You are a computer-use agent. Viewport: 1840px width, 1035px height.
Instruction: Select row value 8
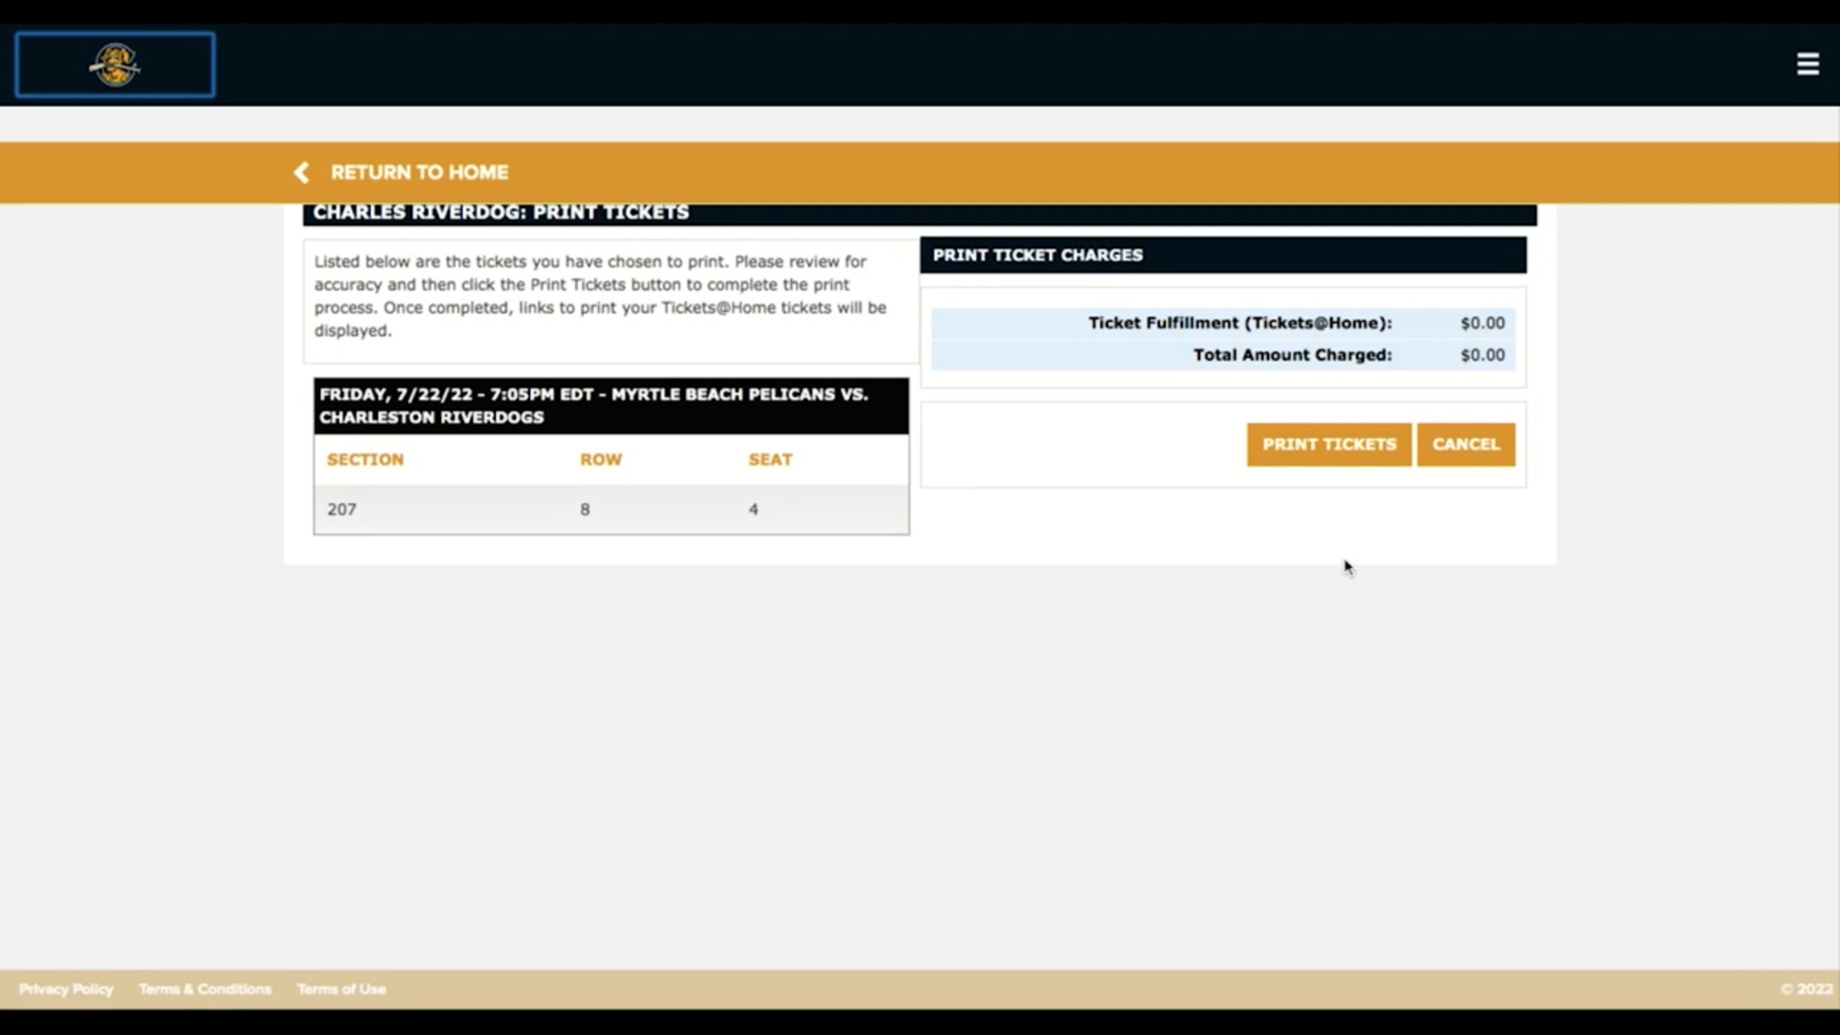click(585, 509)
